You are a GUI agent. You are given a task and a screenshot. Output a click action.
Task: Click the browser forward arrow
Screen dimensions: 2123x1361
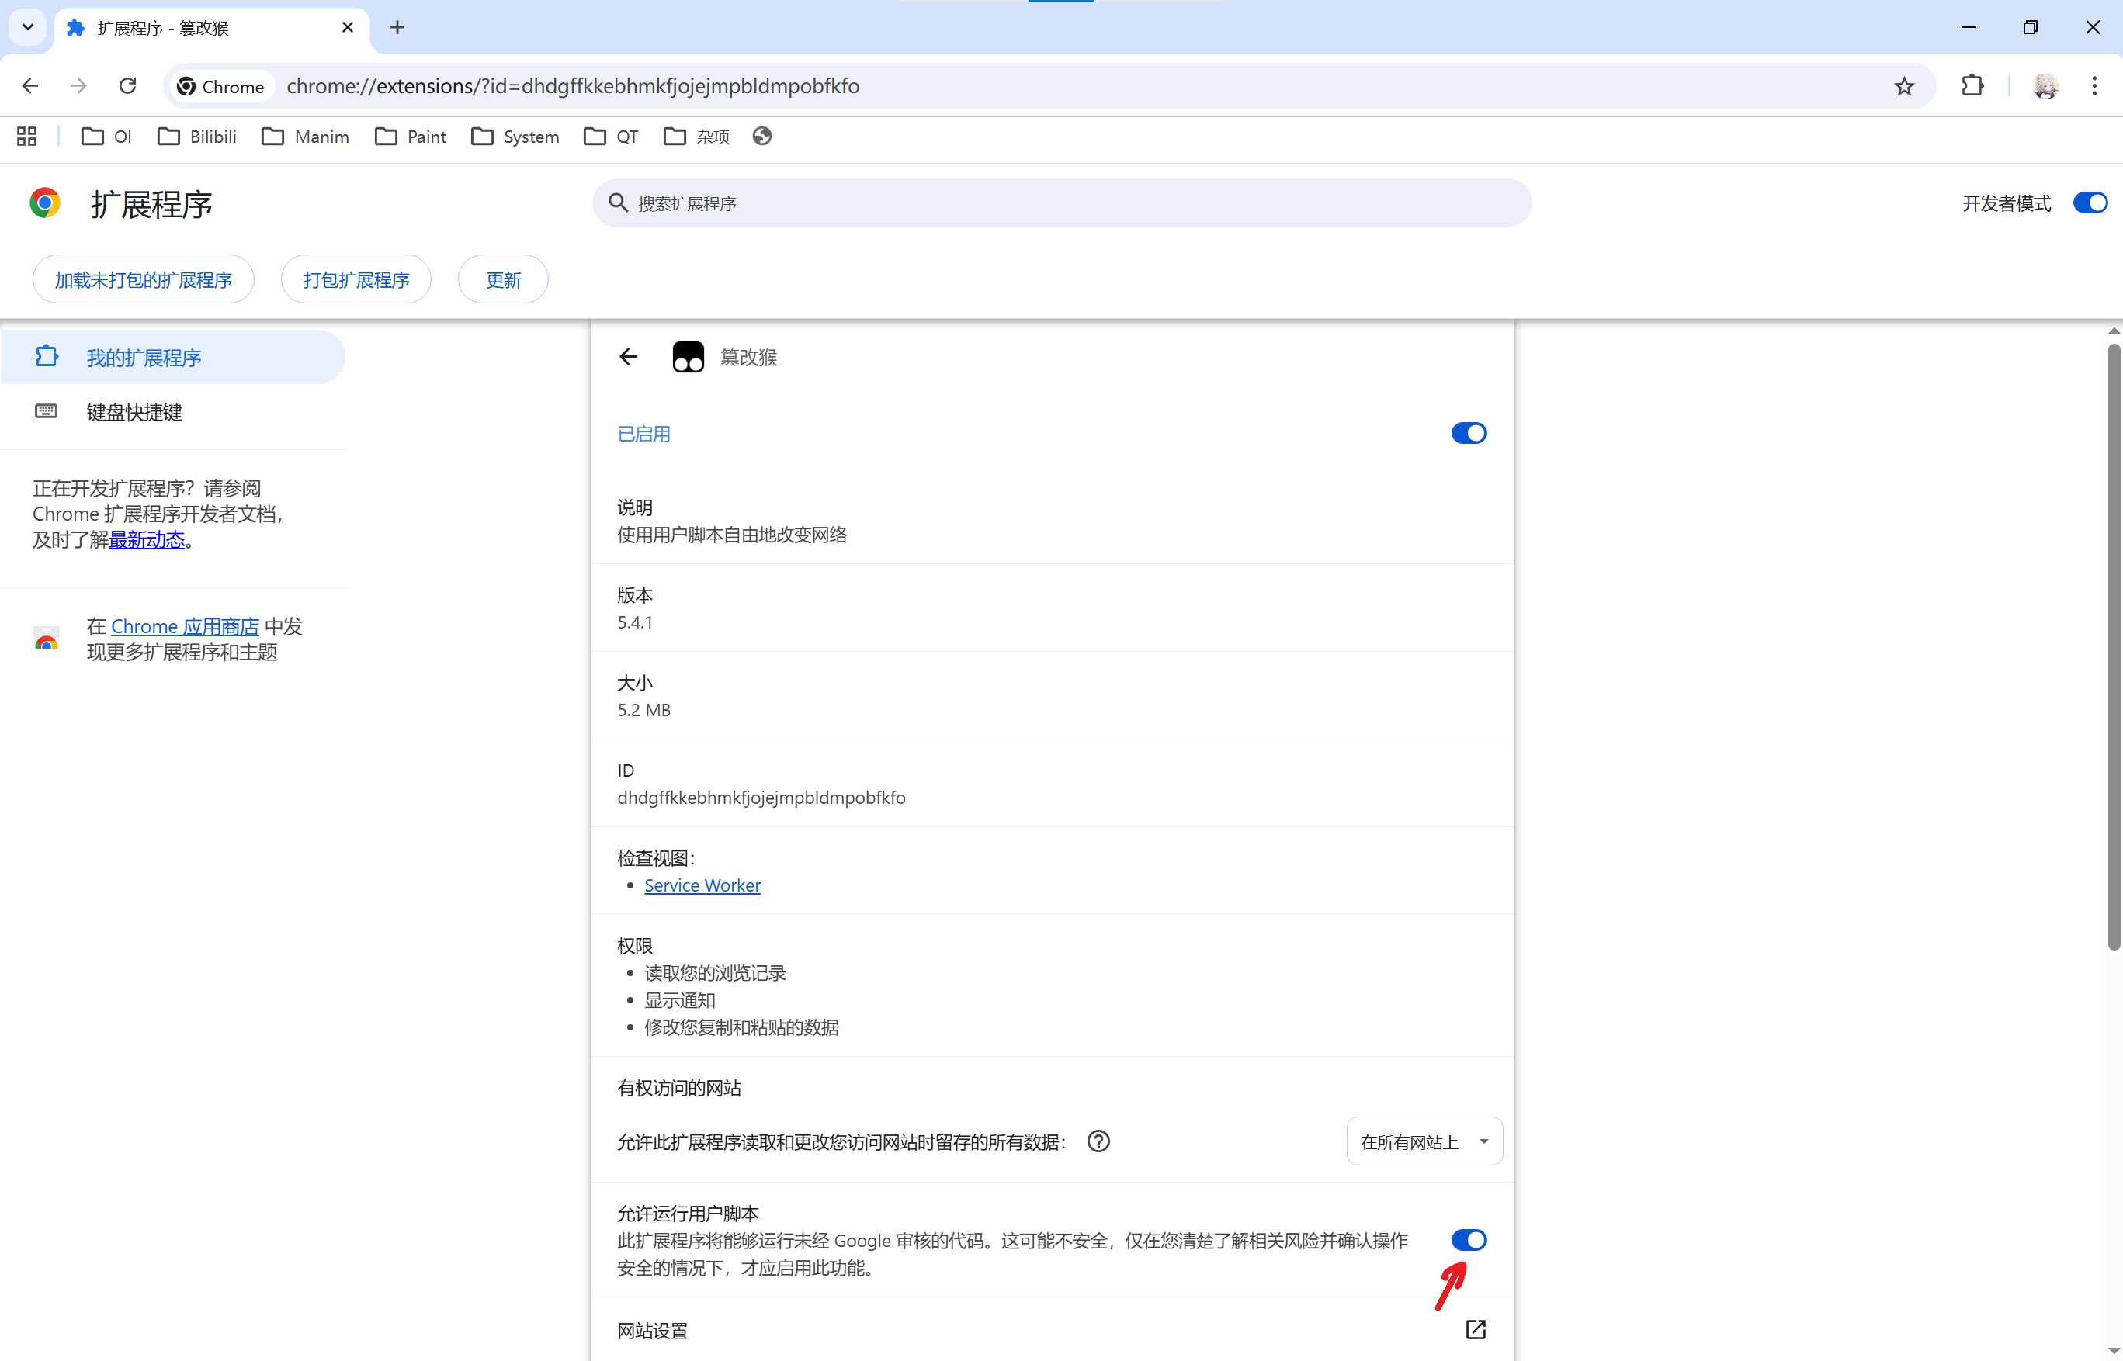pos(78,85)
